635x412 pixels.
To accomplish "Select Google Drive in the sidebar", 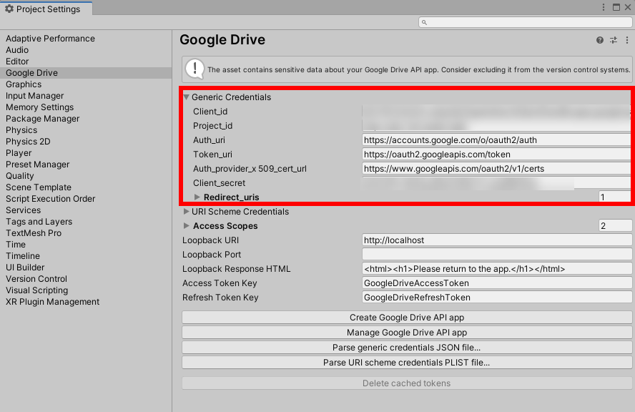I will (x=86, y=73).
